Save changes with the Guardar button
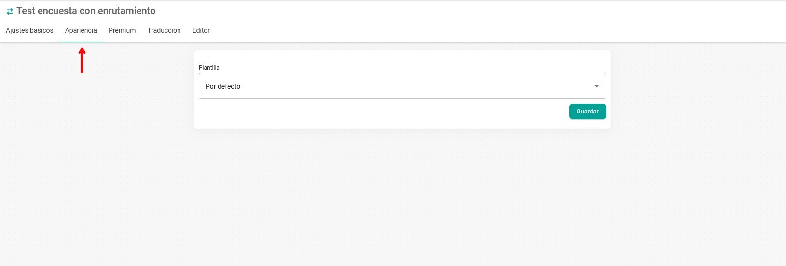This screenshot has width=786, height=266. point(587,112)
